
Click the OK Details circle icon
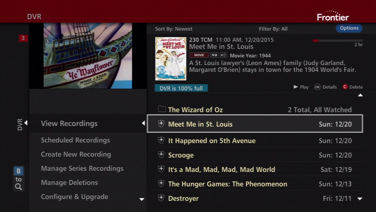(317, 87)
